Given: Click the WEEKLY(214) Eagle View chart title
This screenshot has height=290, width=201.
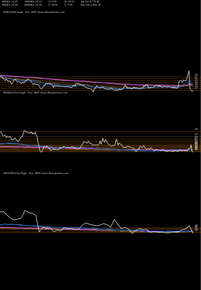Looking at the screenshot, I should [x=35, y=93].
